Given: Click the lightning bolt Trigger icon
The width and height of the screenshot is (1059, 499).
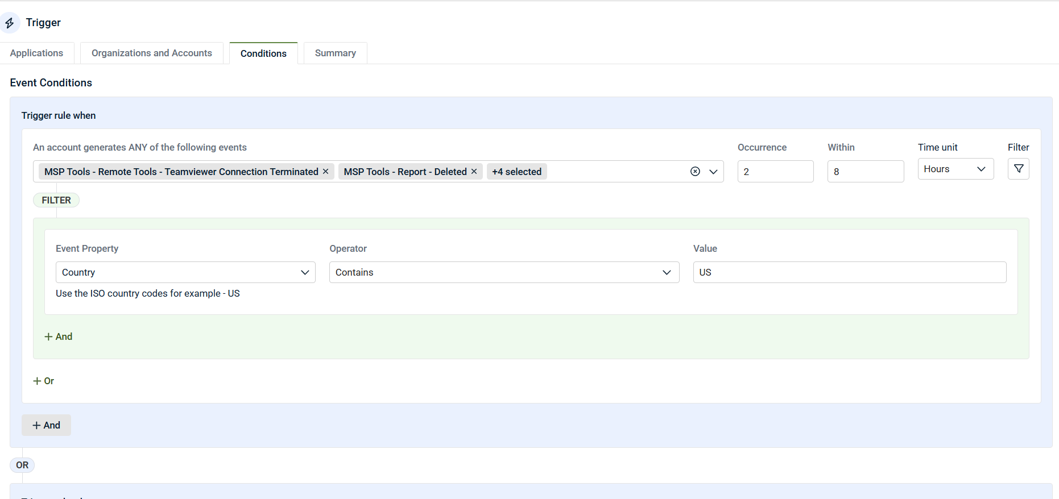Looking at the screenshot, I should coord(10,23).
